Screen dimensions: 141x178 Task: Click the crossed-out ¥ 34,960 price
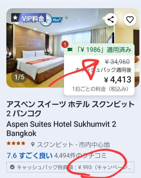(x=117, y=62)
